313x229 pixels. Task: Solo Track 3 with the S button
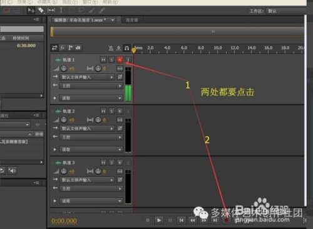pyautogui.click(x=111, y=162)
